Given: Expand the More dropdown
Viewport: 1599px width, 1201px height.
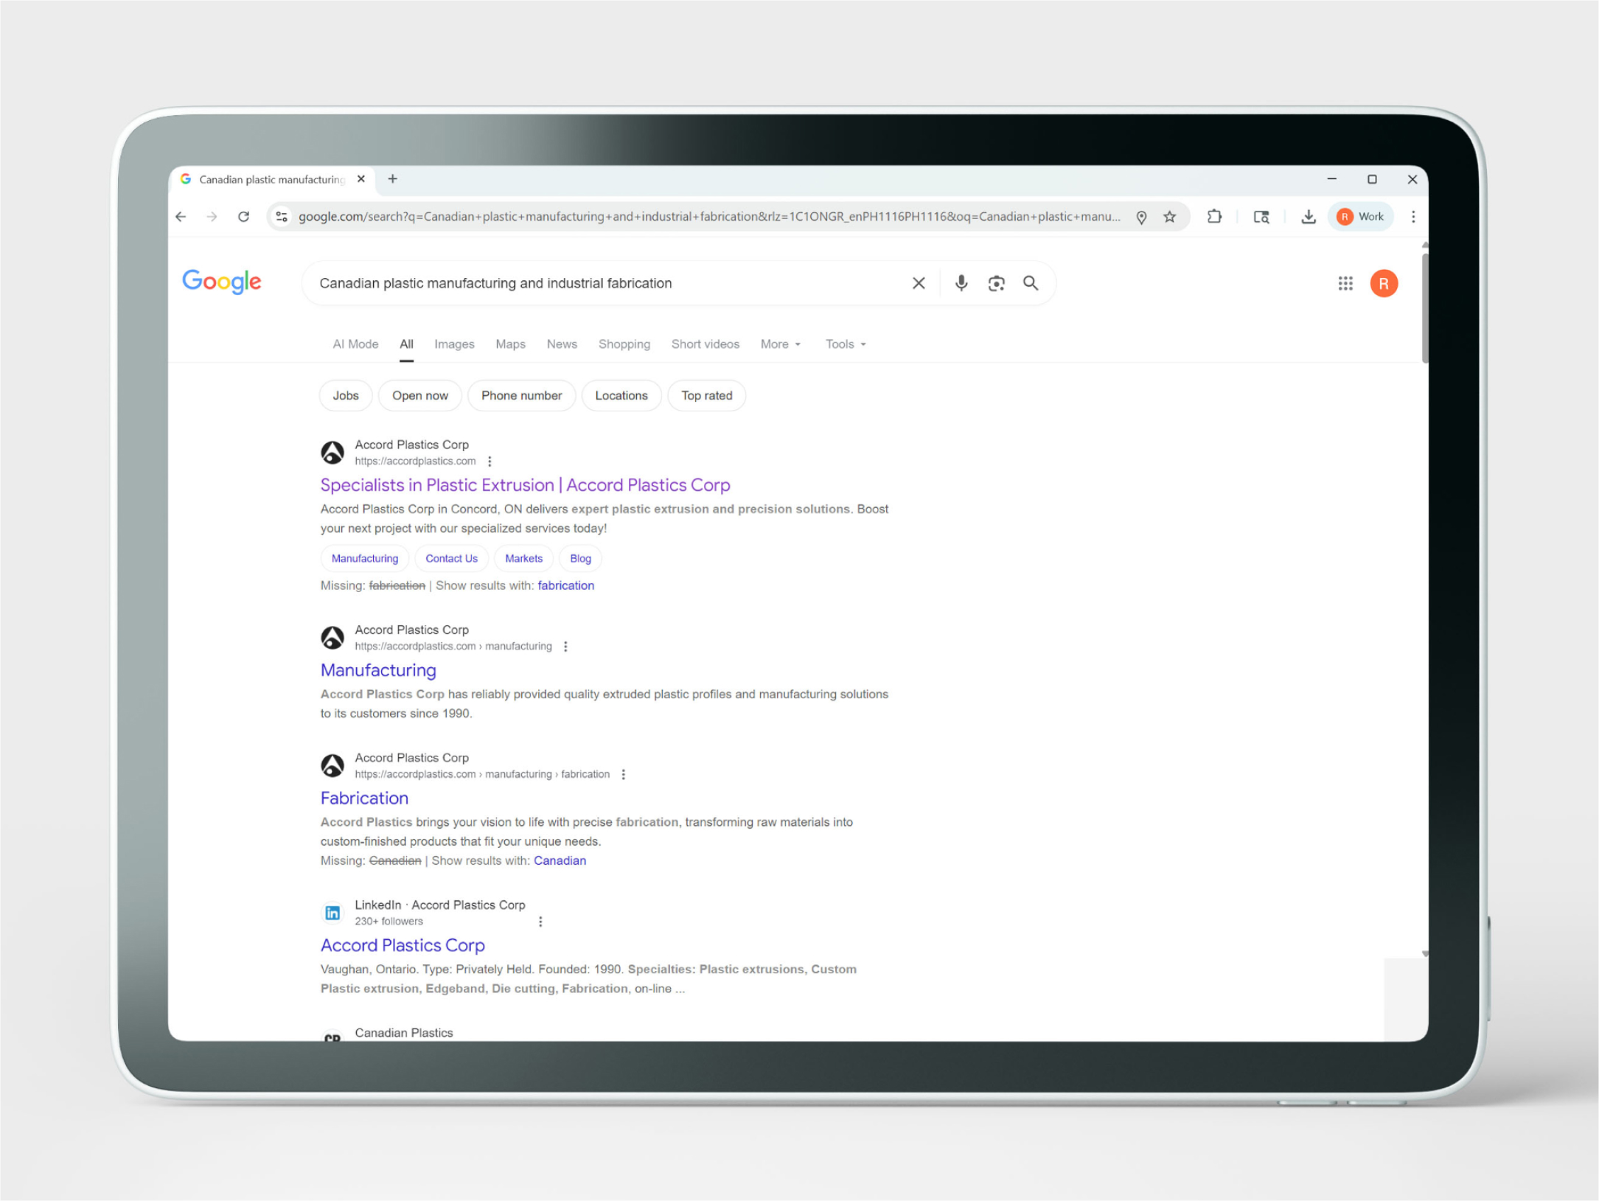Looking at the screenshot, I should (781, 344).
